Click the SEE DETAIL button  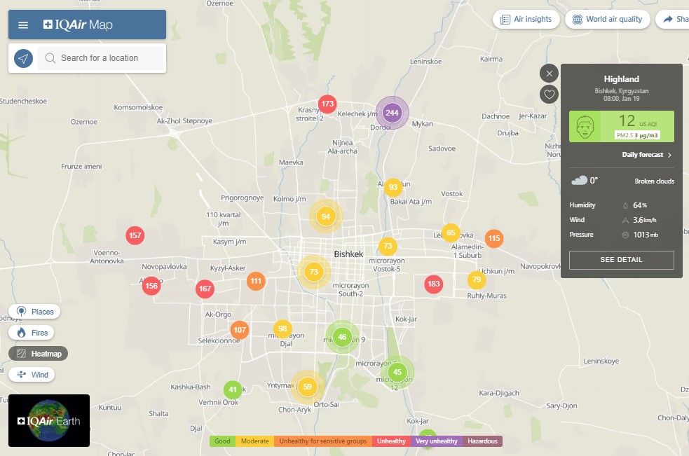[621, 260]
